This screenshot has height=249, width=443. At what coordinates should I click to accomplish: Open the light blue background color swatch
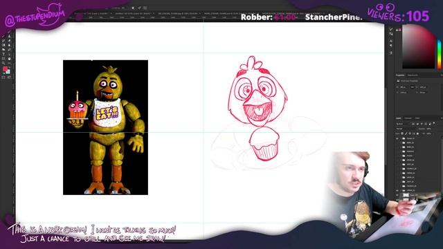(x=8, y=72)
